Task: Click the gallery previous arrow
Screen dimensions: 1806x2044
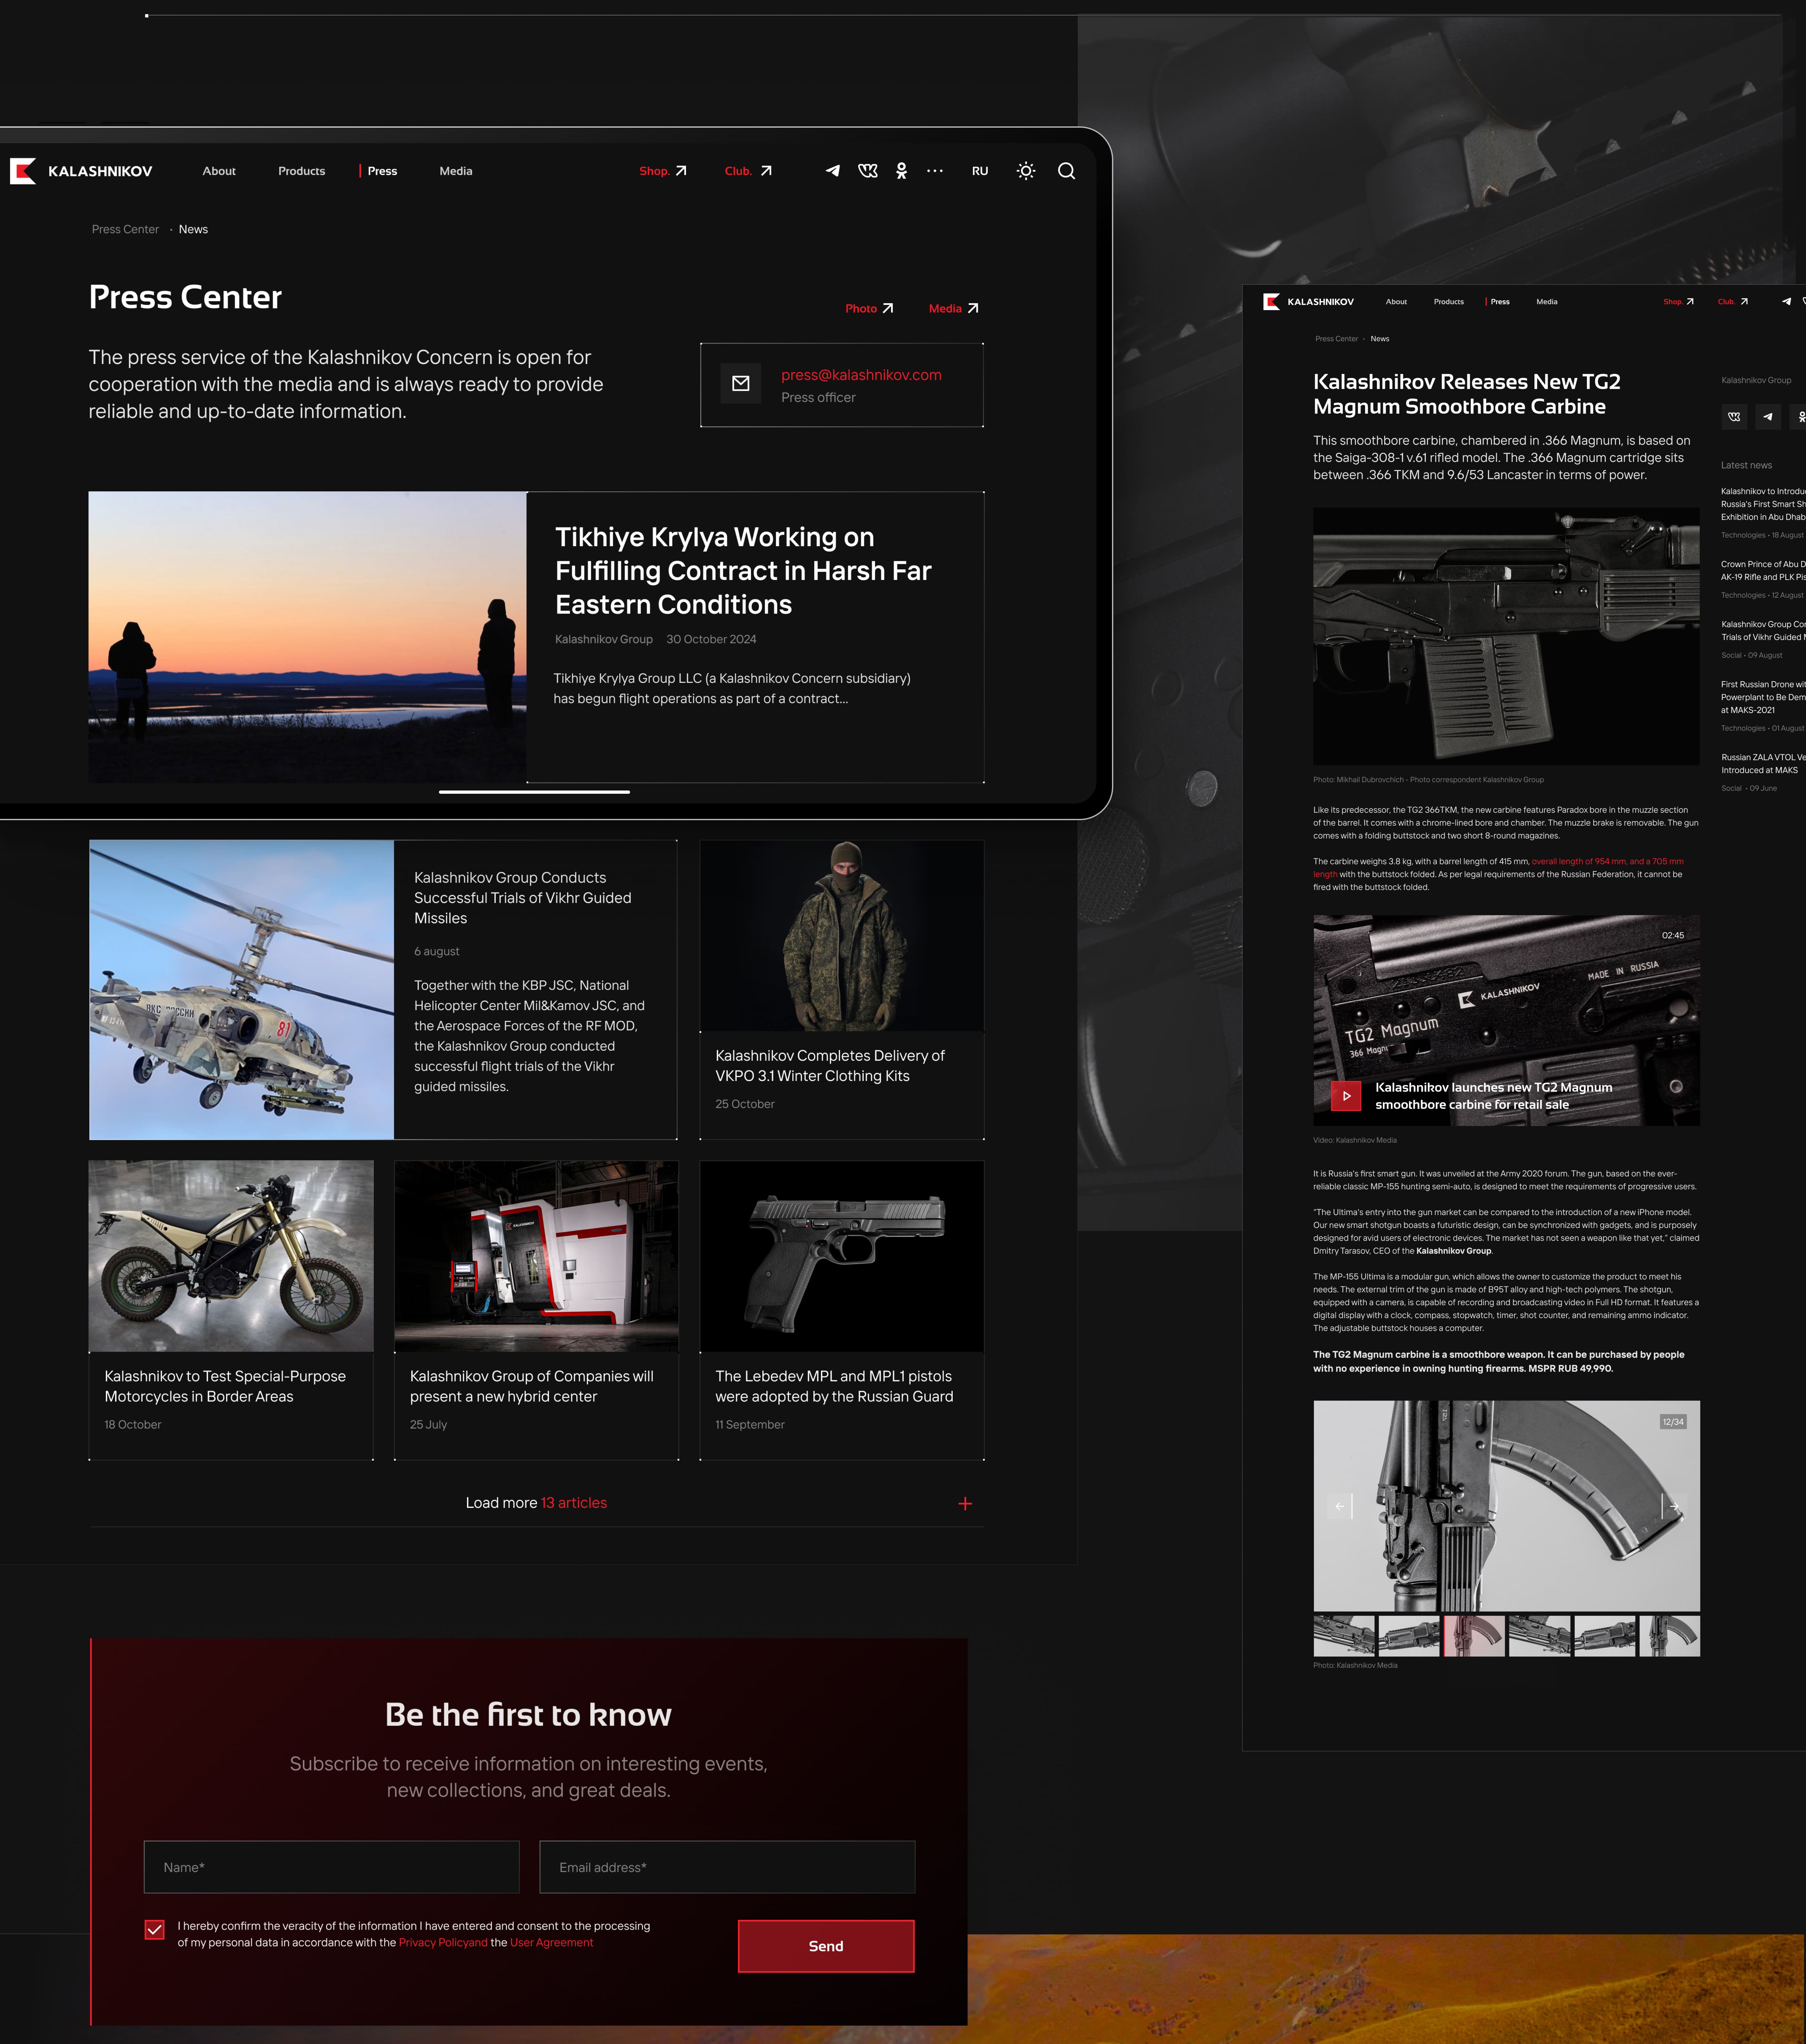Action: tap(1340, 1506)
